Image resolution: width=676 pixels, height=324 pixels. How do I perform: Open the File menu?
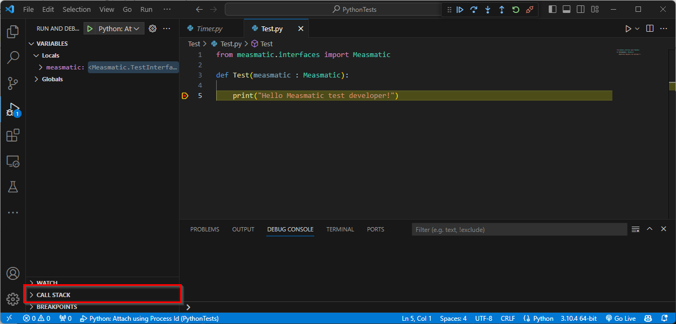[29, 9]
